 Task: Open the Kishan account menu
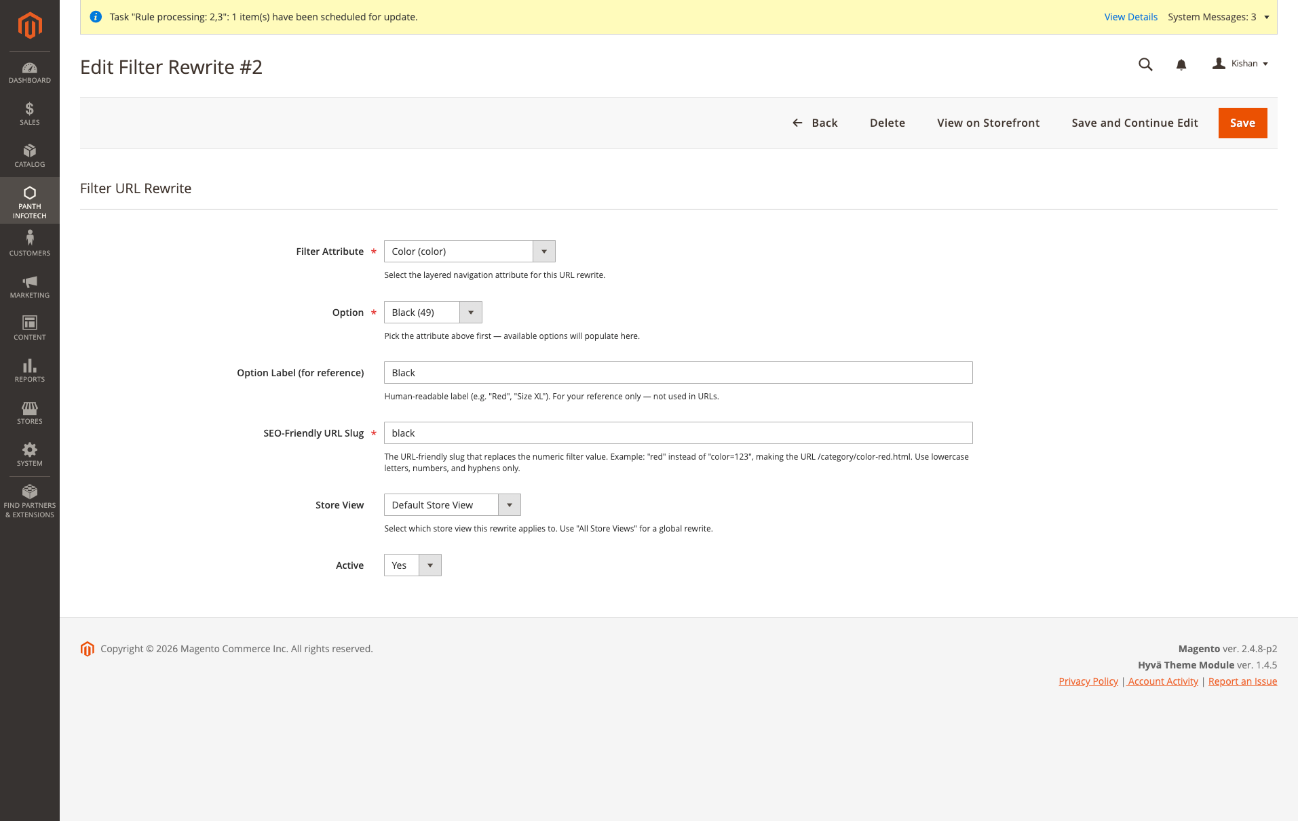pyautogui.click(x=1240, y=63)
